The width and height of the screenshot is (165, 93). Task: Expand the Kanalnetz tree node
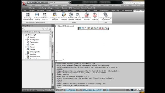coord(26,54)
